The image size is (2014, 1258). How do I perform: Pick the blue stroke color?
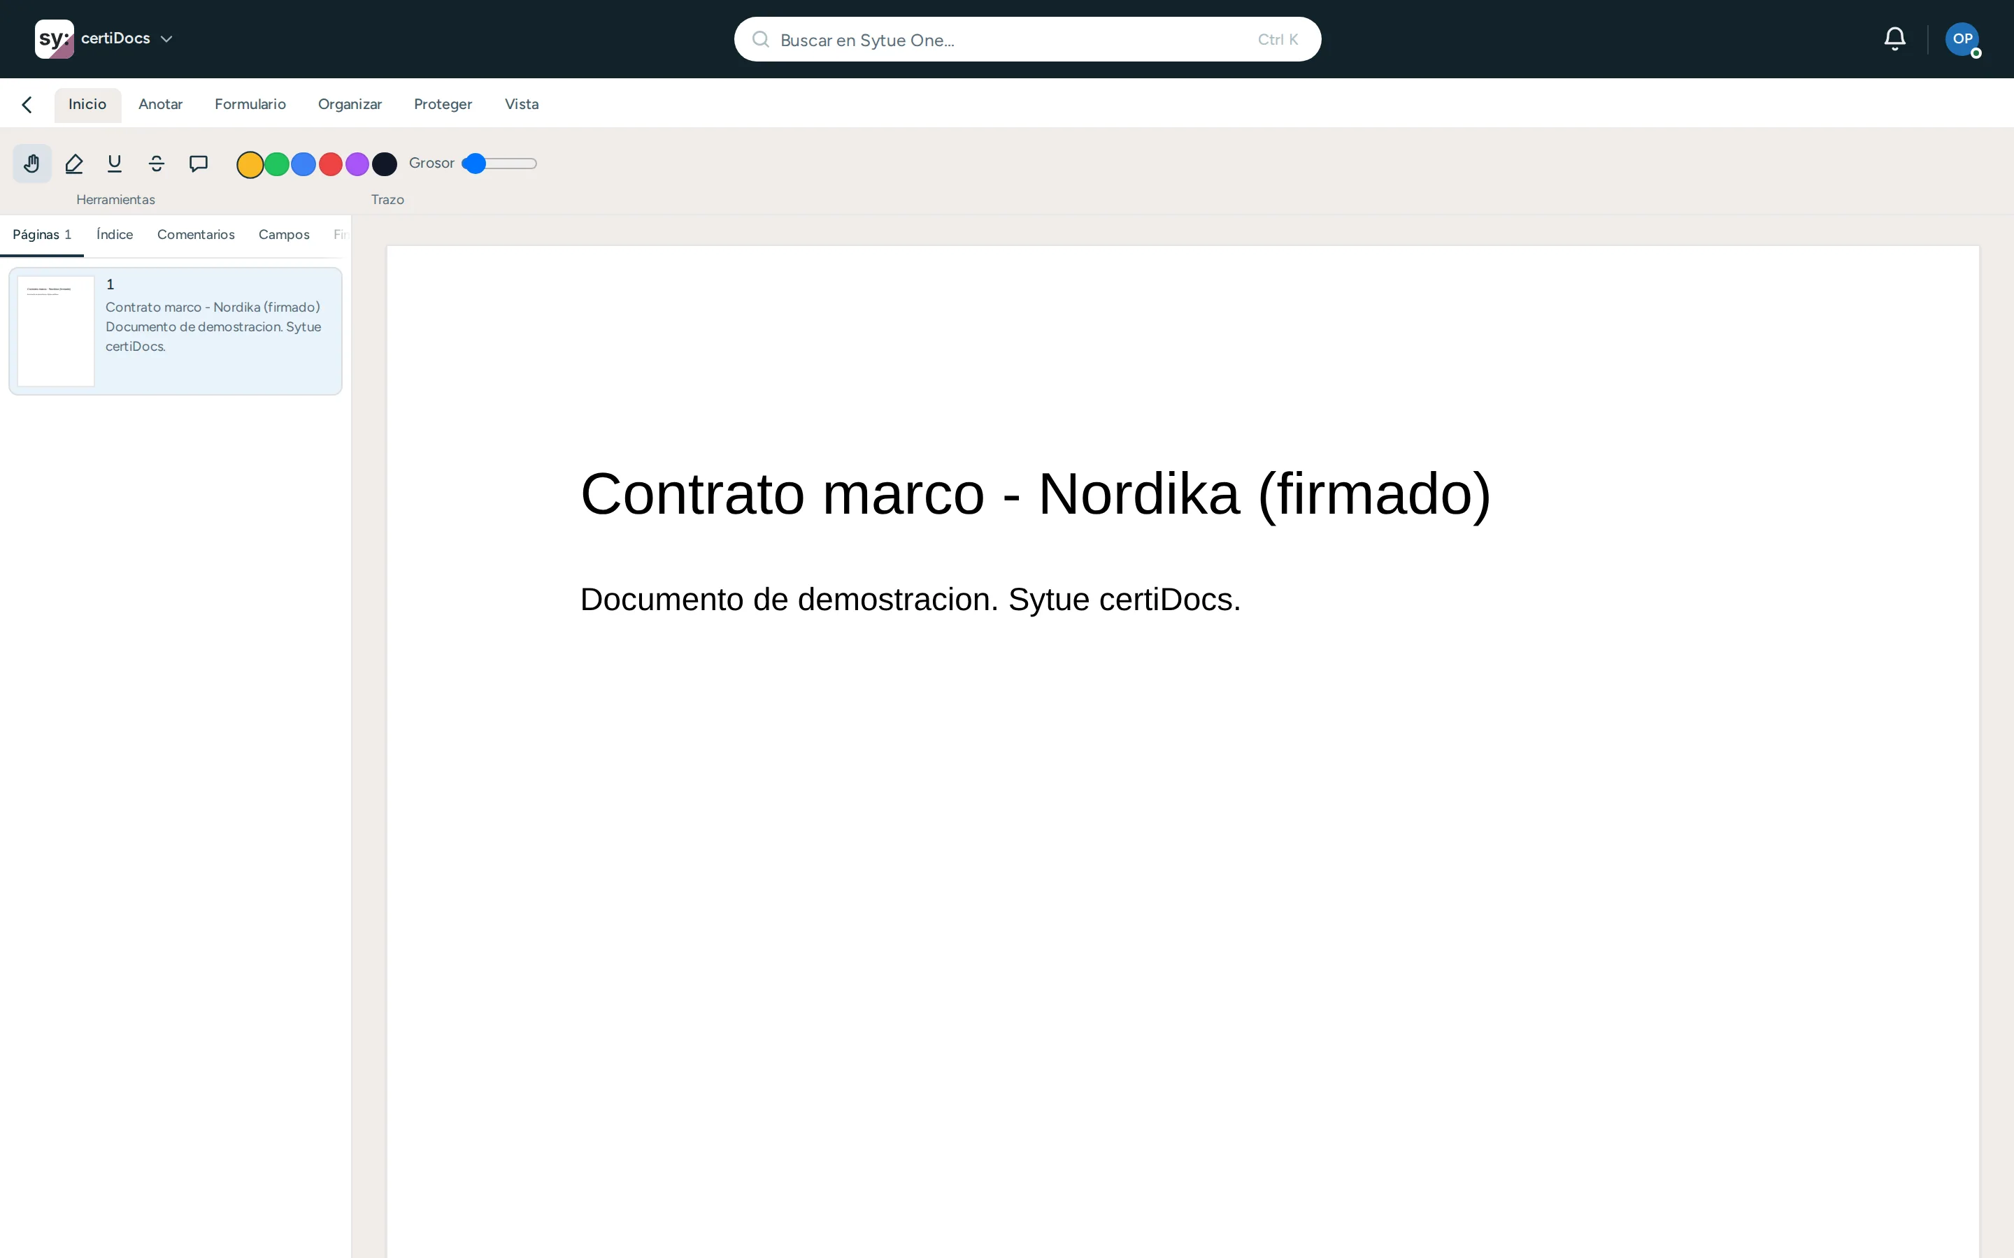click(x=303, y=164)
